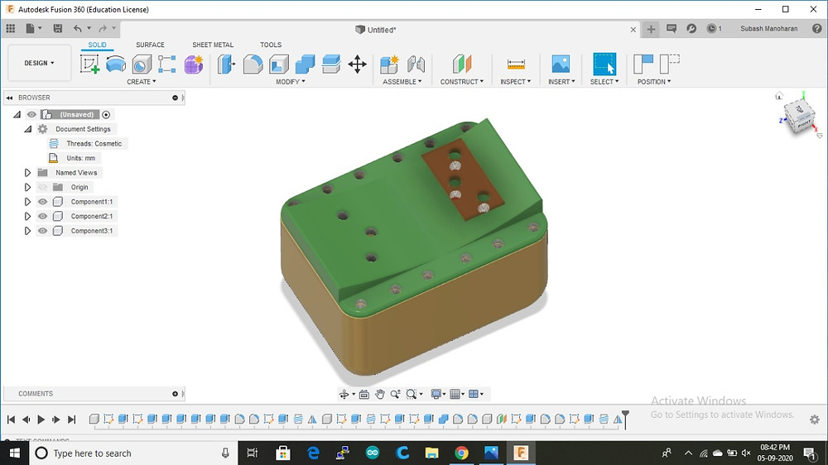Open Google Chrome from the taskbar
The height and width of the screenshot is (465, 828).
pos(461,453)
